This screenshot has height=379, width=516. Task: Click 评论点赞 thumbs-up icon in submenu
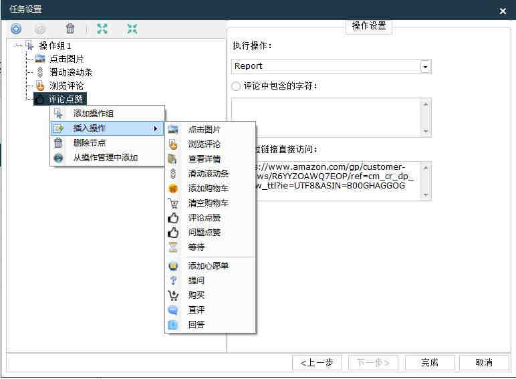pos(173,218)
